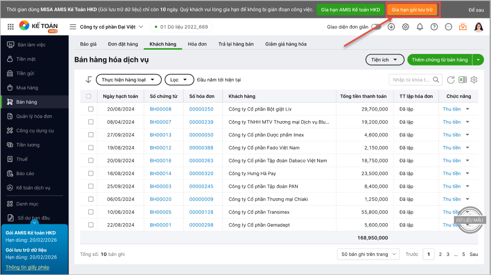Viewport: 491px width, 275px height.
Task: Check the select-all checkbox in table header
Action: 89,96
